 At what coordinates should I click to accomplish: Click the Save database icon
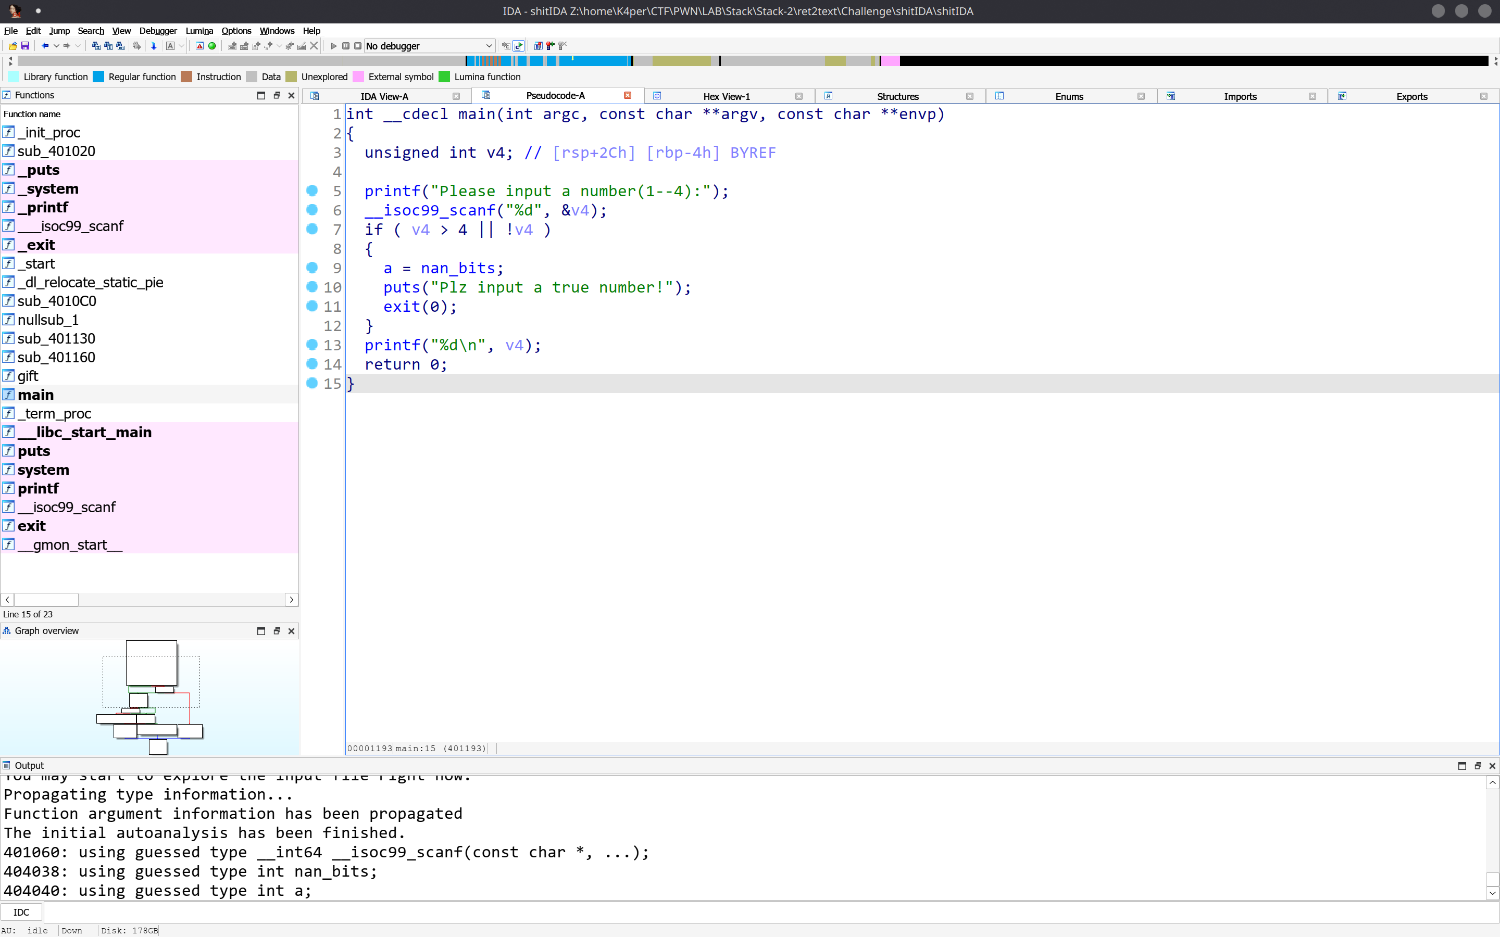[26, 46]
